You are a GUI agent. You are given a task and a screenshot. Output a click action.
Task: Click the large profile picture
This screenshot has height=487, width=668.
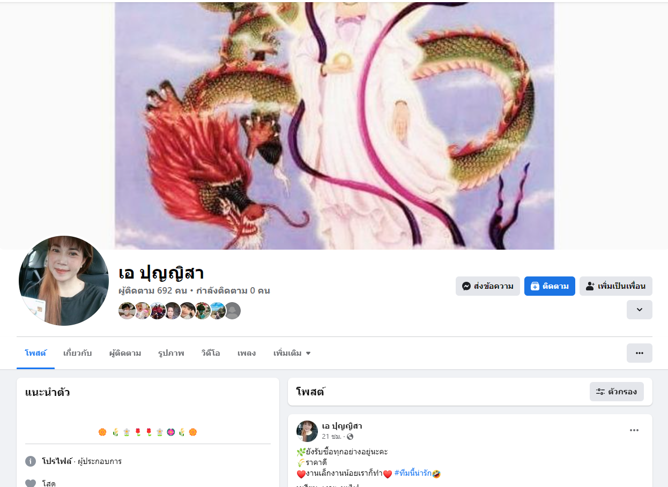64,281
